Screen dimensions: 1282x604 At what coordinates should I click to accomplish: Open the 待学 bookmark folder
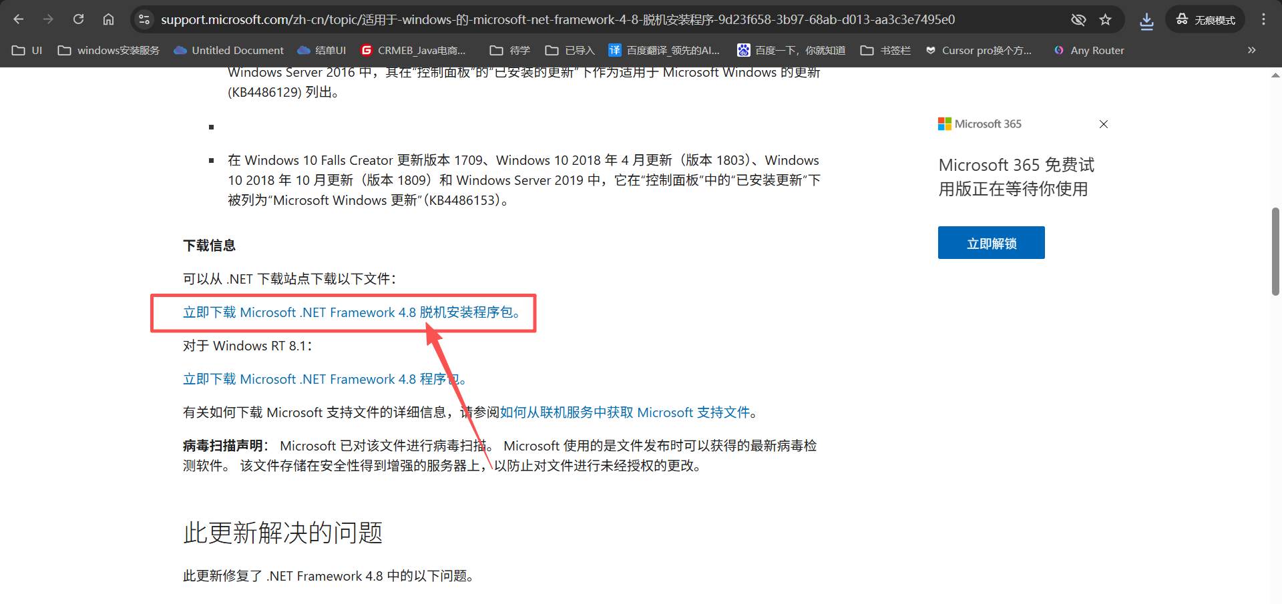510,50
